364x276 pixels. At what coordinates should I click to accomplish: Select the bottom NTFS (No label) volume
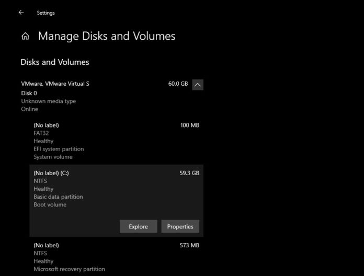[115, 257]
